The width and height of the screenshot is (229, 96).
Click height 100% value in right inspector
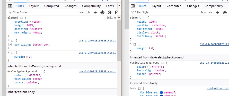click(x=152, y=22)
